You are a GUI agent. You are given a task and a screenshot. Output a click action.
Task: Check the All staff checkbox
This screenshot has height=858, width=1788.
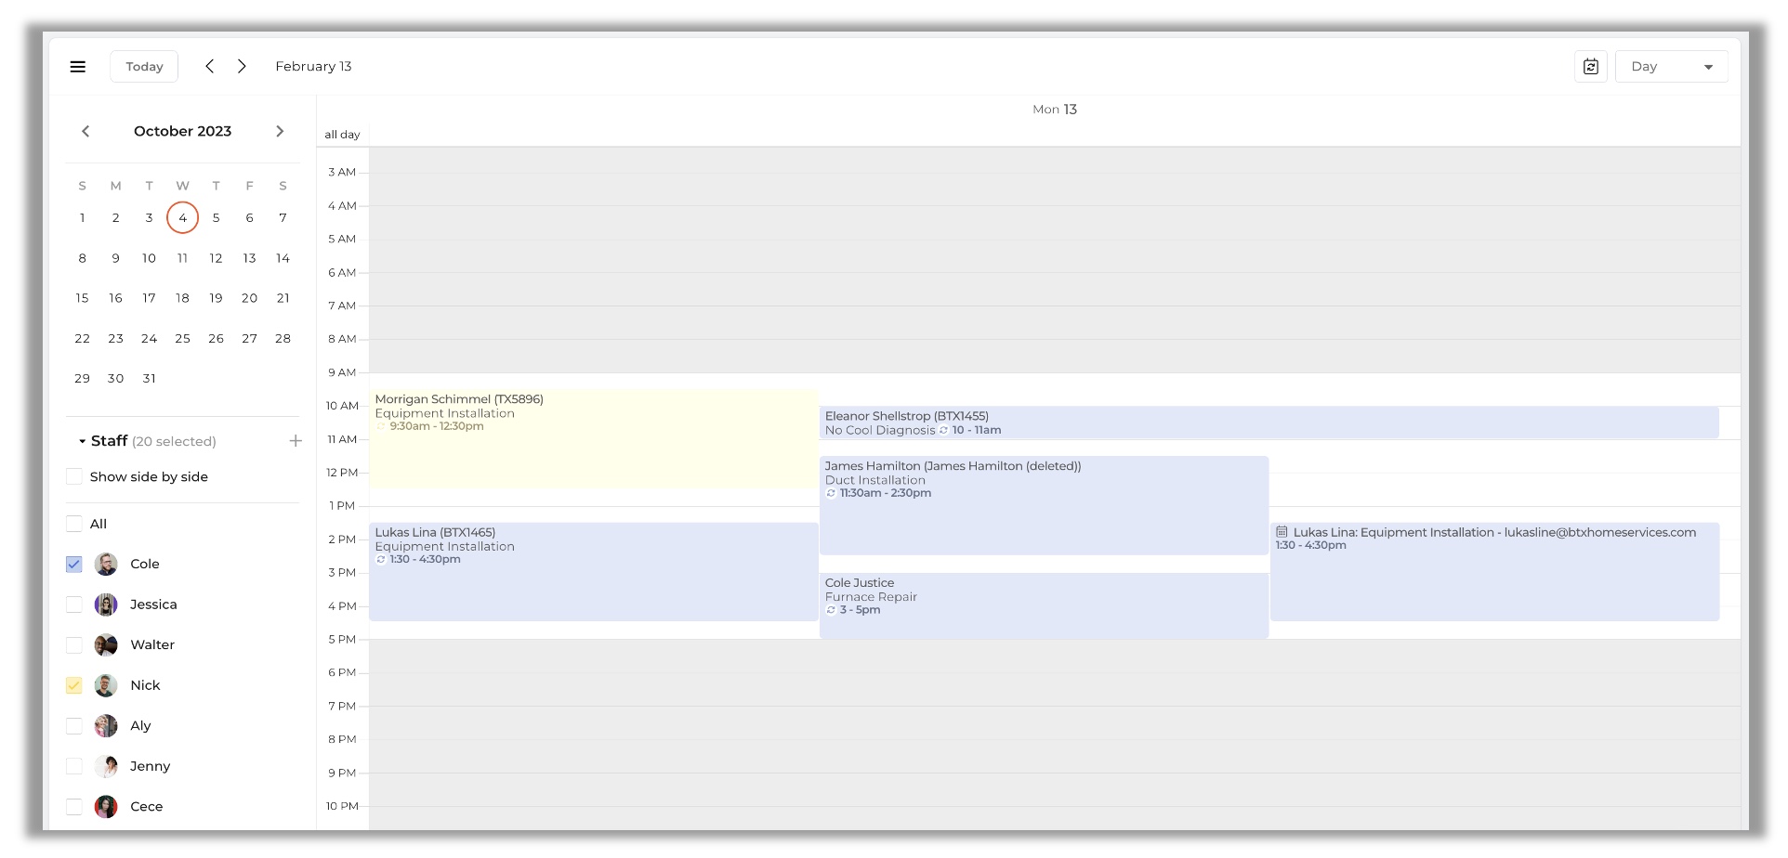74,525
